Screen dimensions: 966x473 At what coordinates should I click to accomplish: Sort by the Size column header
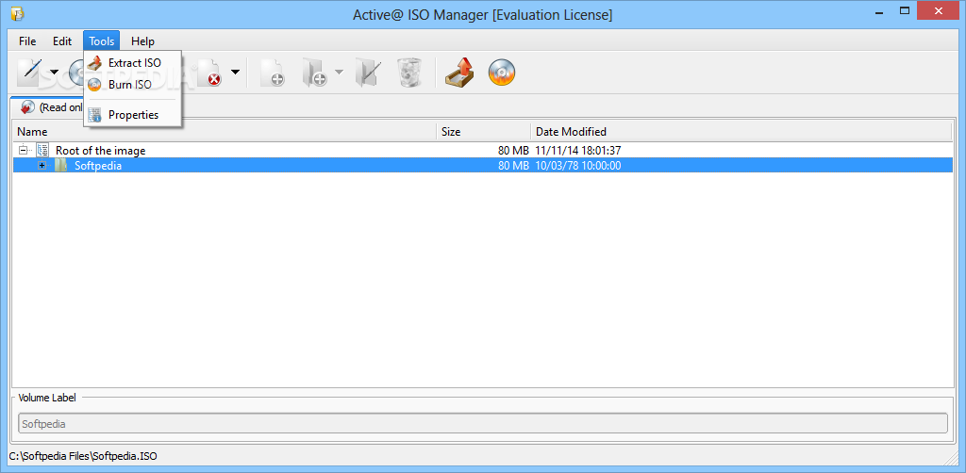(484, 132)
